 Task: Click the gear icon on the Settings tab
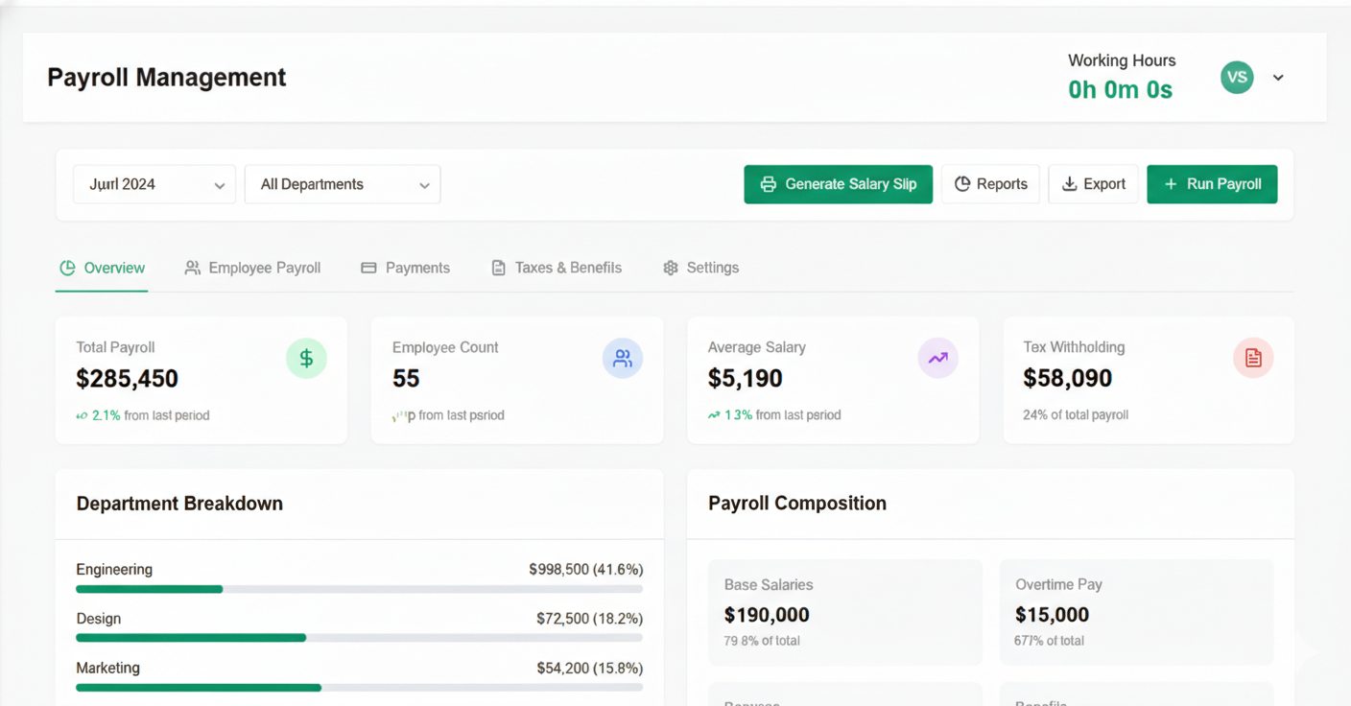click(x=670, y=268)
